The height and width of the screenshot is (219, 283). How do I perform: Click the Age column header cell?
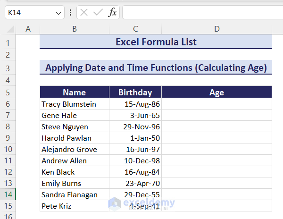pyautogui.click(x=216, y=93)
